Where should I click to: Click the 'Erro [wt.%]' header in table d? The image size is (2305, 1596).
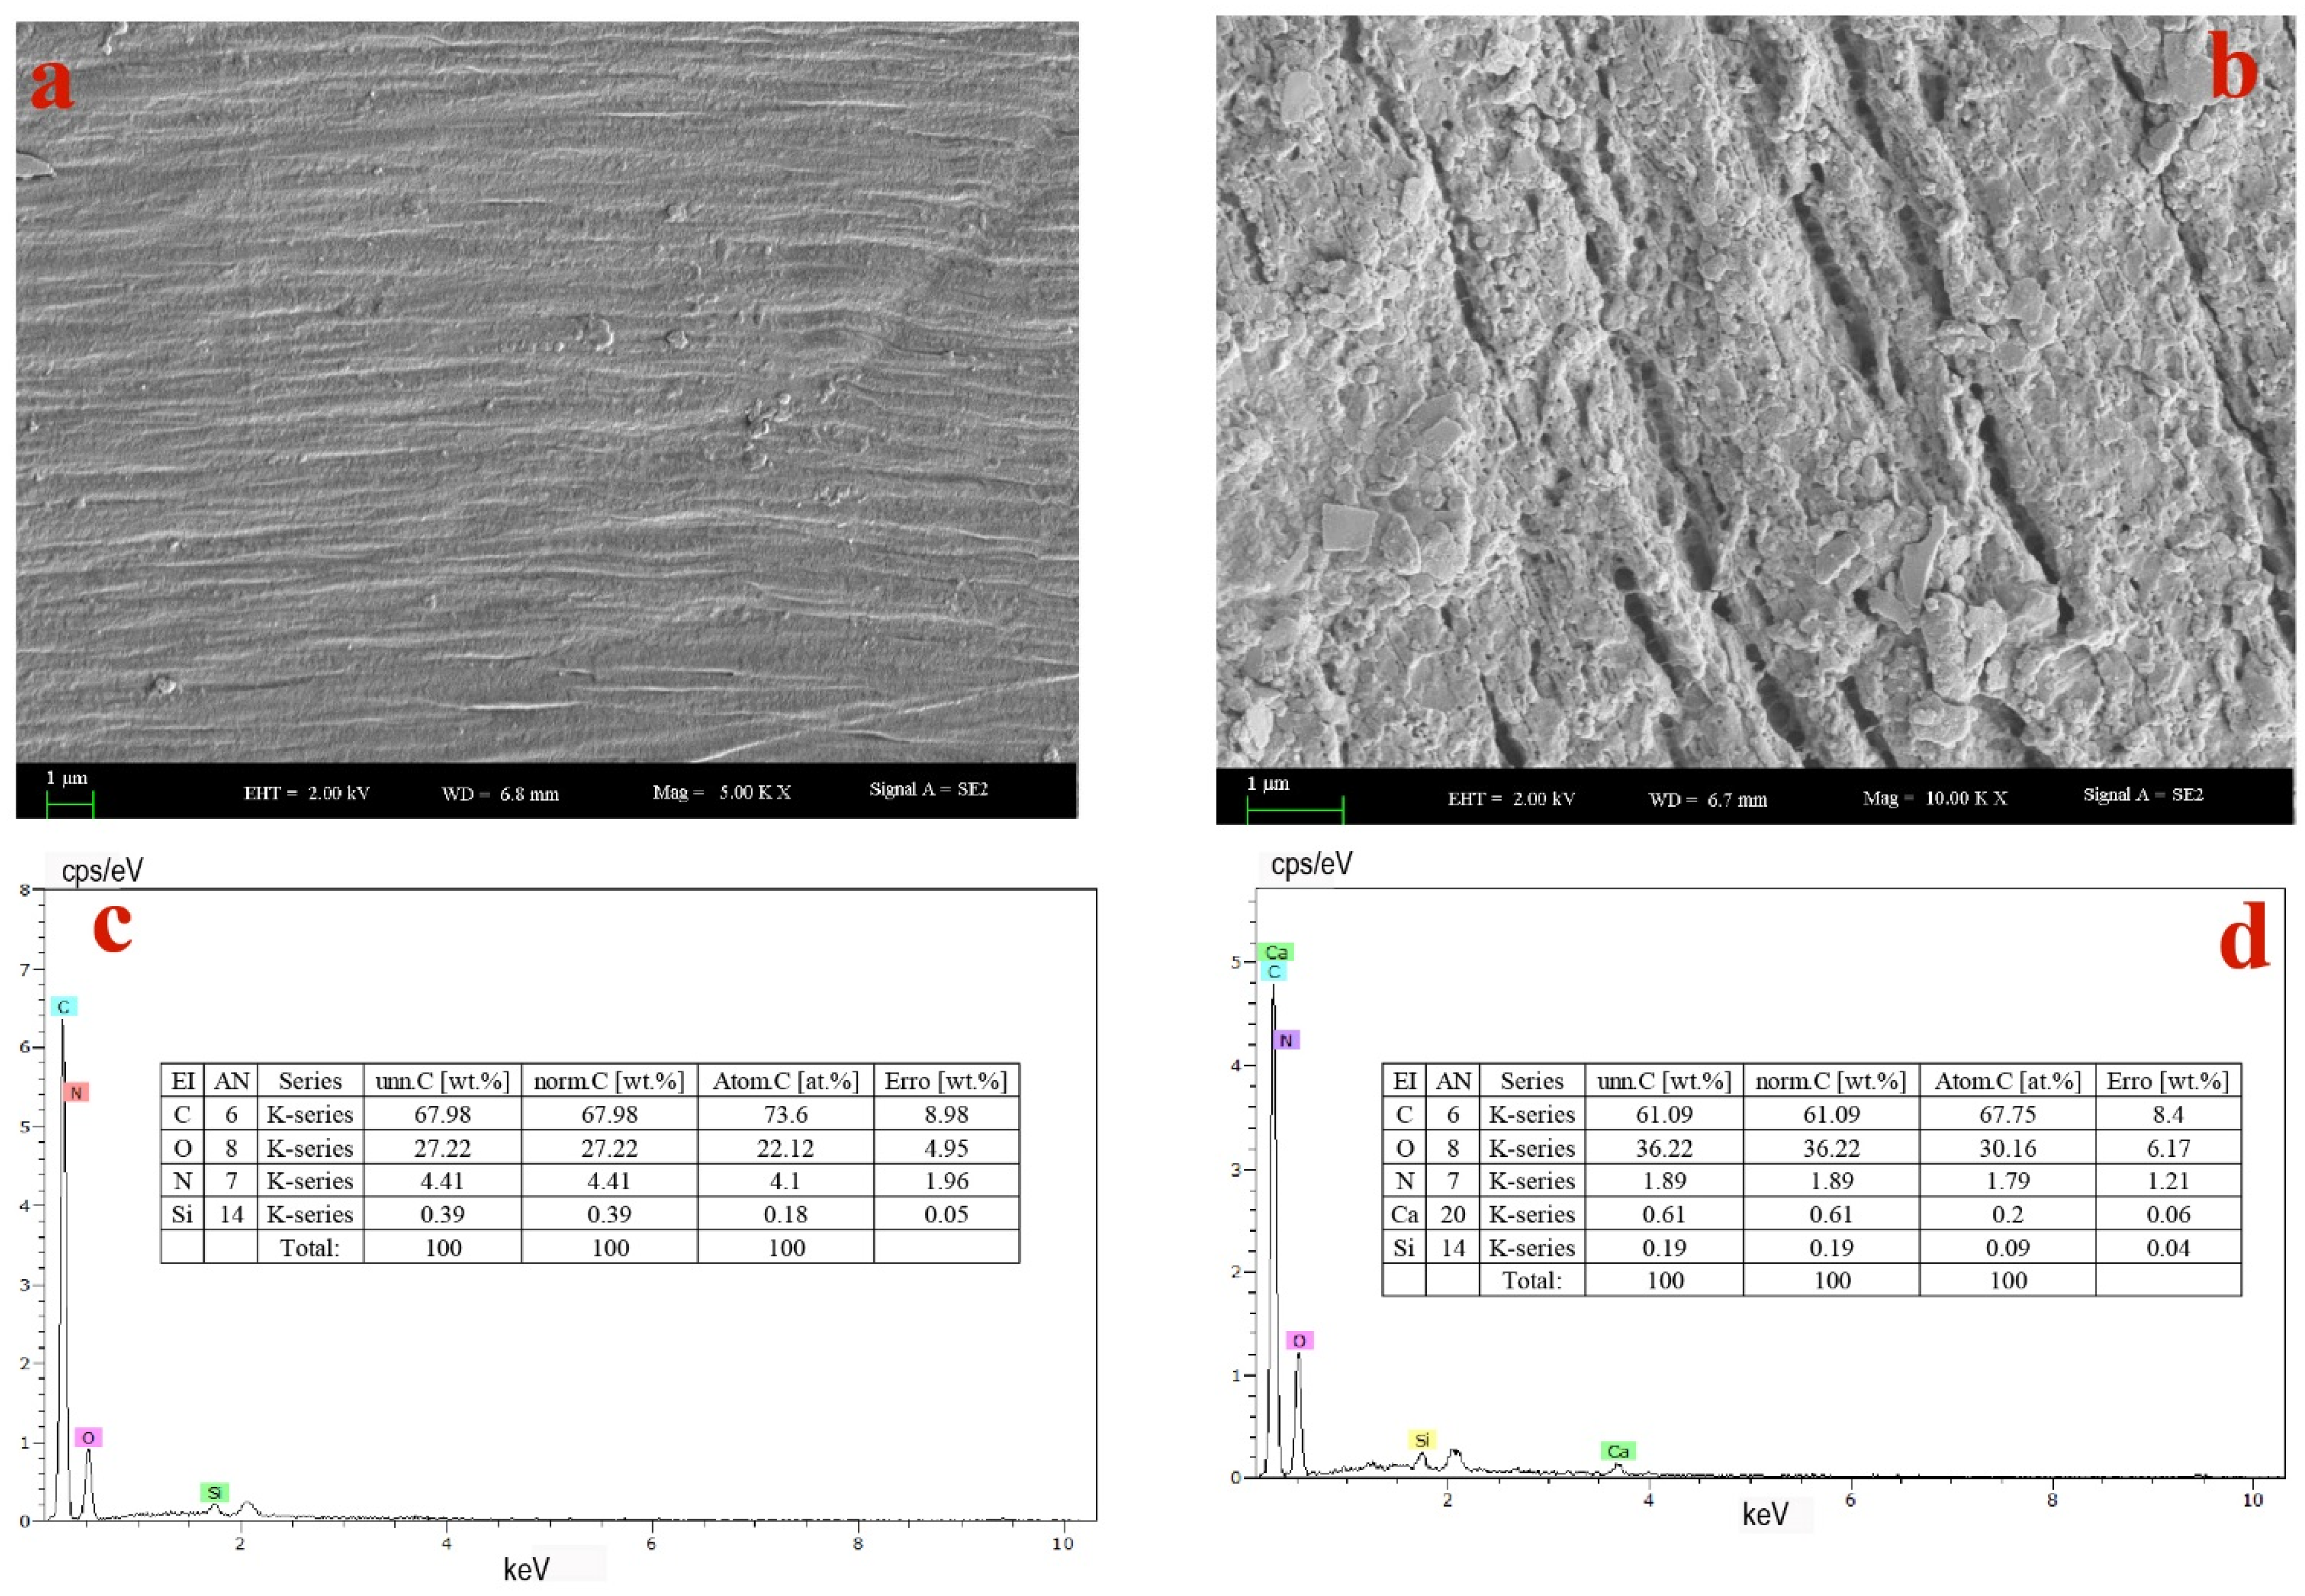coord(2167,1081)
